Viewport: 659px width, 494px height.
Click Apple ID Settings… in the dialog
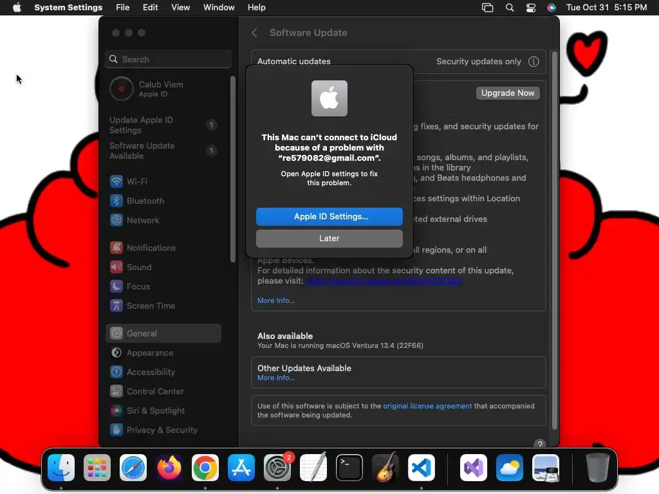[x=329, y=217]
